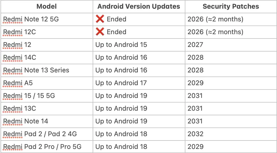This screenshot has height=153, width=277.
Task: Click the Model column header
Action: point(47,6)
